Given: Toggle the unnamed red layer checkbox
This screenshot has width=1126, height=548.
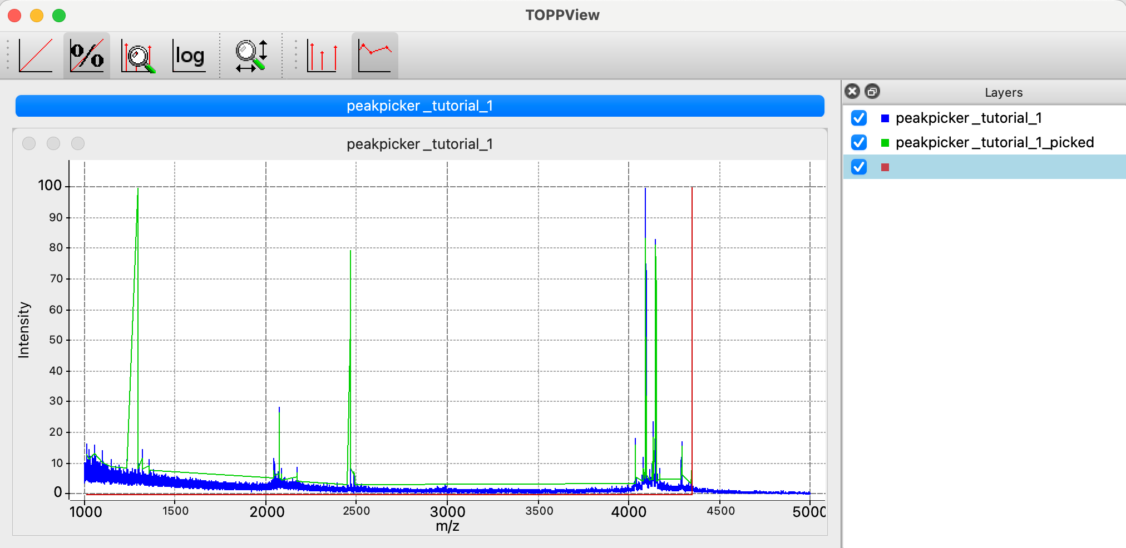Looking at the screenshot, I should pos(859,167).
